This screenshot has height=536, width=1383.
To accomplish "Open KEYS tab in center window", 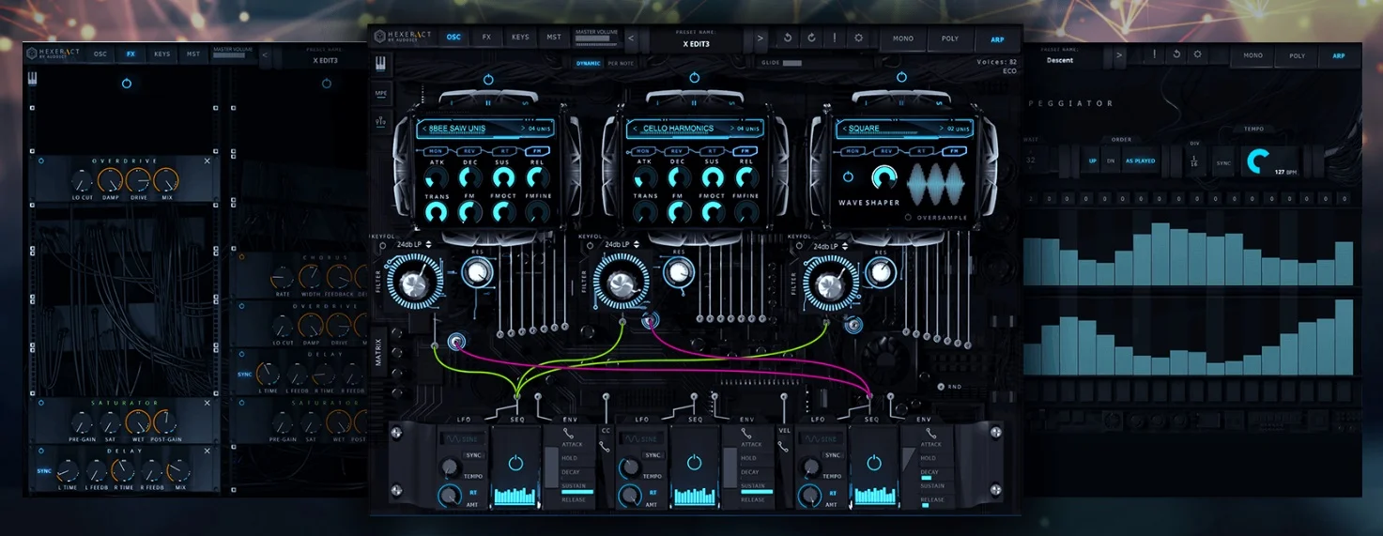I will coord(519,38).
